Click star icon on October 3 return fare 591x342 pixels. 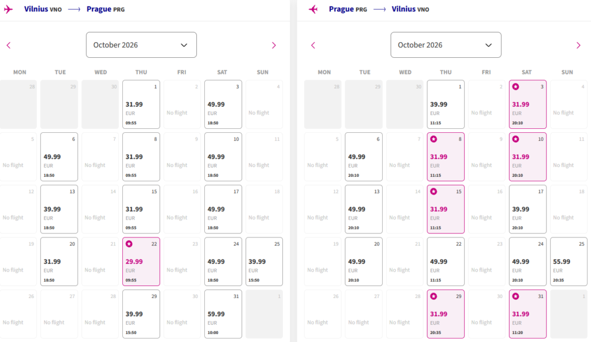515,87
